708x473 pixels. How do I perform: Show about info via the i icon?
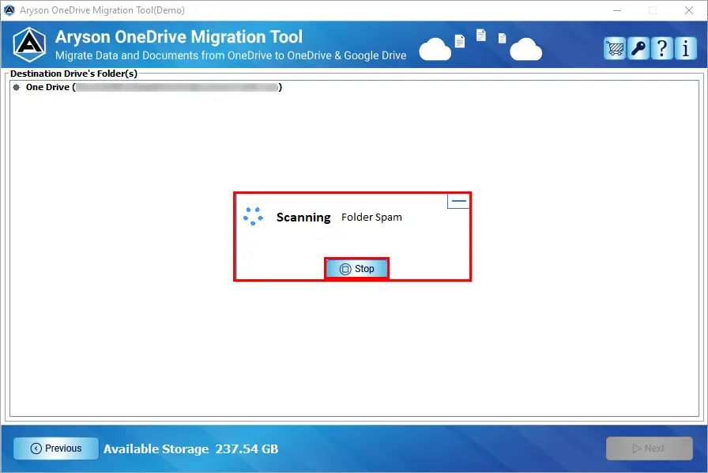pyautogui.click(x=686, y=48)
